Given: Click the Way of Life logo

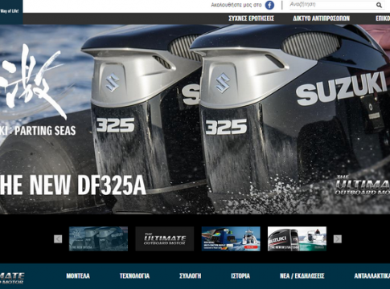Looking at the screenshot, I should tap(11, 12).
